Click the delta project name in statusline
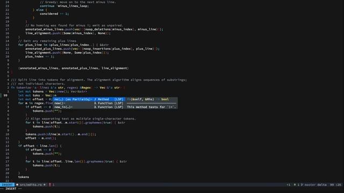This screenshot has height=193, width=344. click(x=322, y=185)
